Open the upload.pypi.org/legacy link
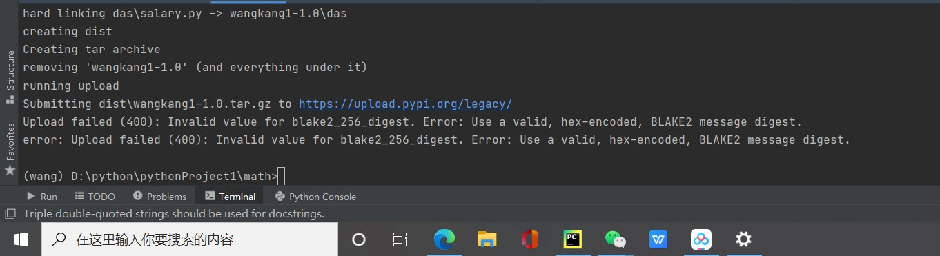The image size is (940, 256). pyautogui.click(x=405, y=104)
